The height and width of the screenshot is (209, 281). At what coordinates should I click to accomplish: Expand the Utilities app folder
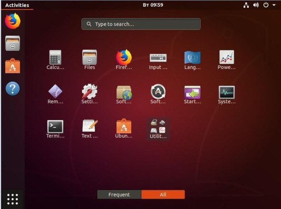click(158, 129)
